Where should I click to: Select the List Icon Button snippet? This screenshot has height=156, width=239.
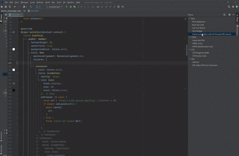coord(199,28)
